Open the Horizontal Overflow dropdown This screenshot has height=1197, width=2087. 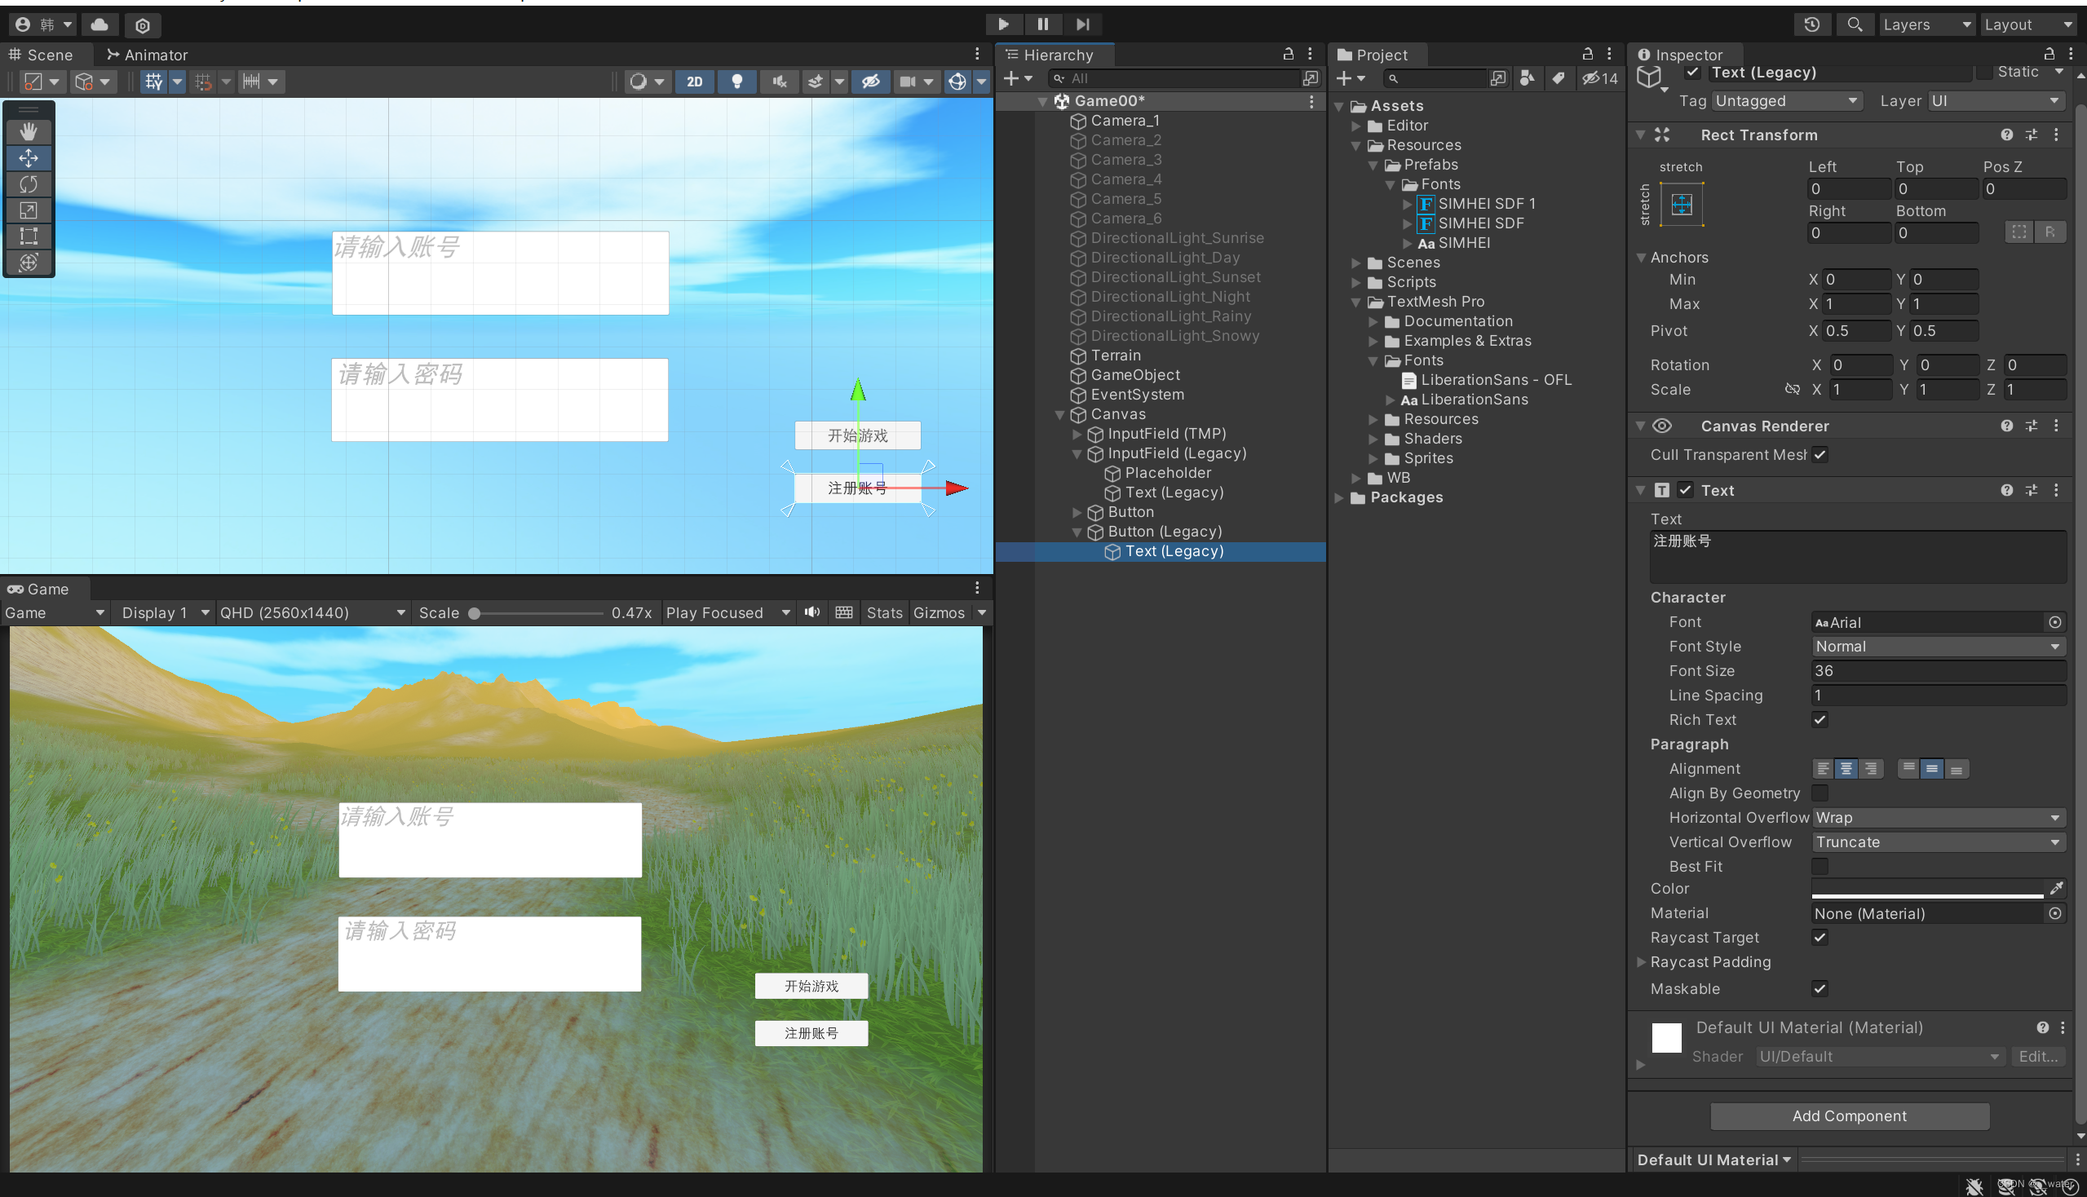[1937, 817]
